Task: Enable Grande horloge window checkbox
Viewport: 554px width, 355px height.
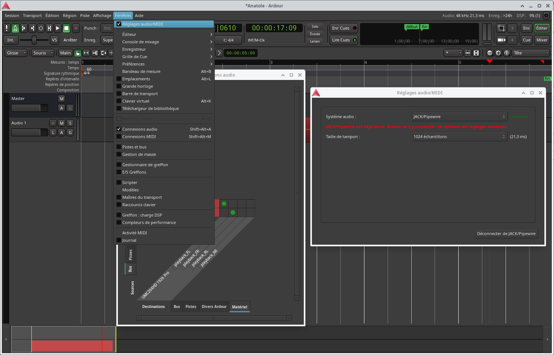Action: (x=119, y=86)
